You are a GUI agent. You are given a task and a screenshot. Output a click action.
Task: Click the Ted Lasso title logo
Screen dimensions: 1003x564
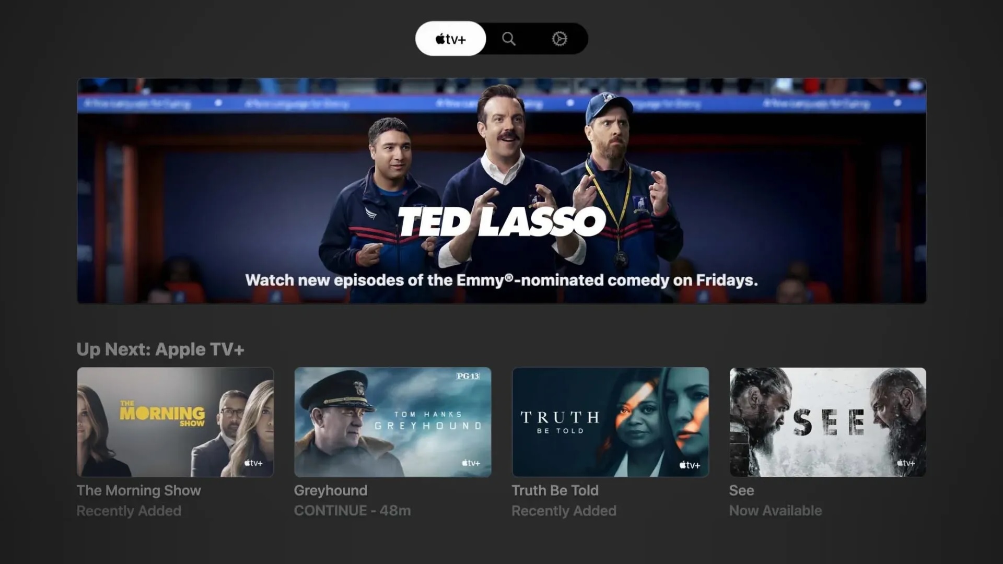point(501,221)
